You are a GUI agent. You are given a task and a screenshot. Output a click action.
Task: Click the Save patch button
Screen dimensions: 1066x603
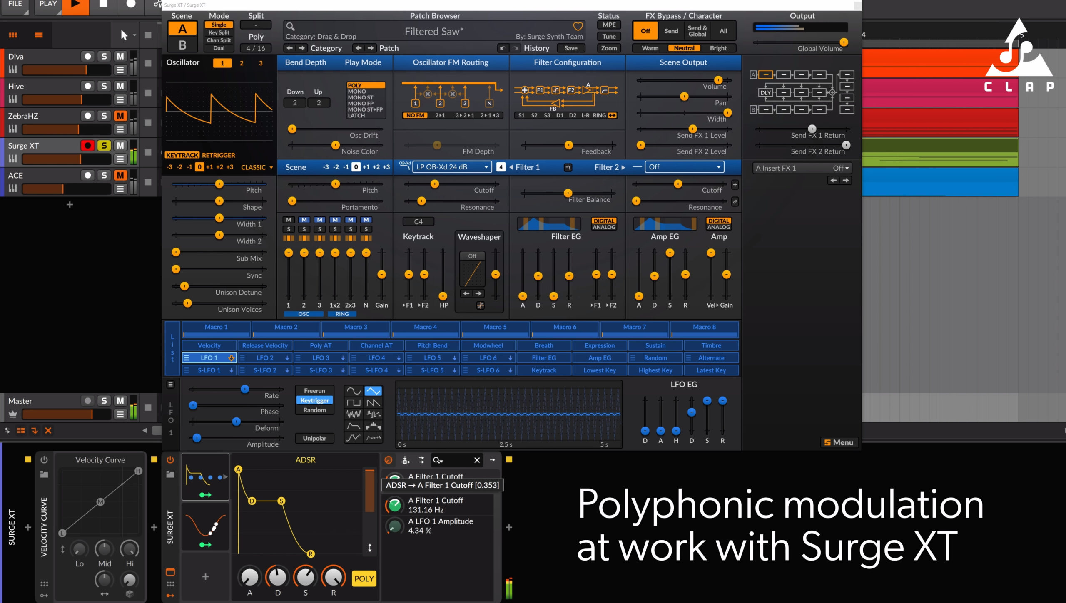pyautogui.click(x=571, y=48)
